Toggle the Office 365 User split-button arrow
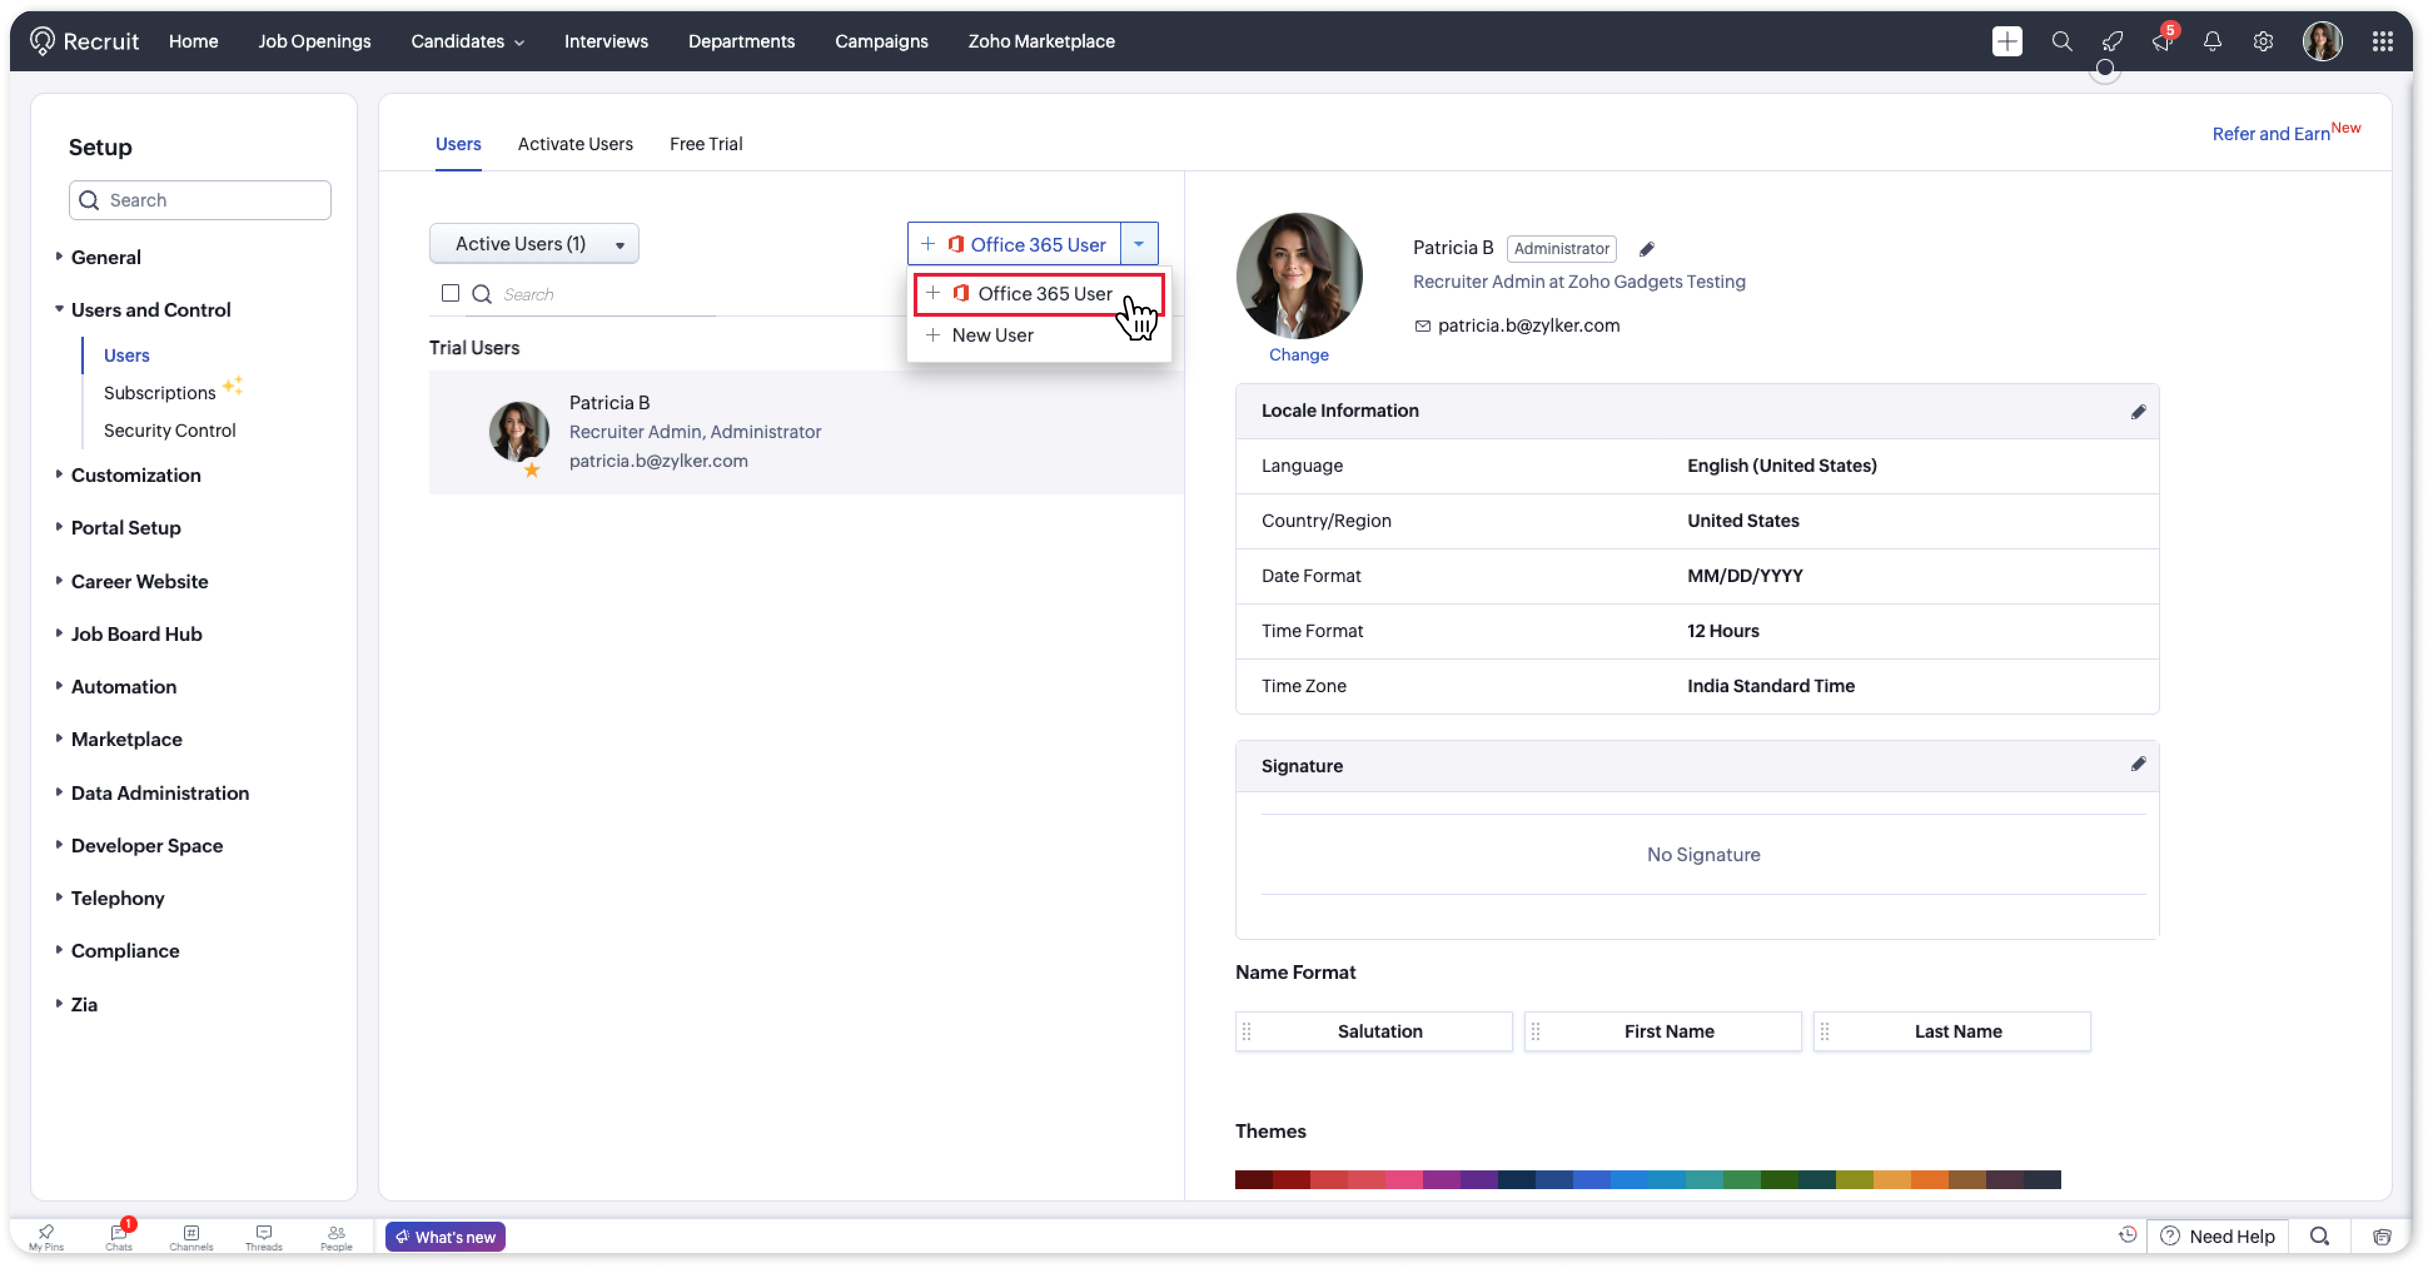The width and height of the screenshot is (2428, 1268). (1138, 244)
